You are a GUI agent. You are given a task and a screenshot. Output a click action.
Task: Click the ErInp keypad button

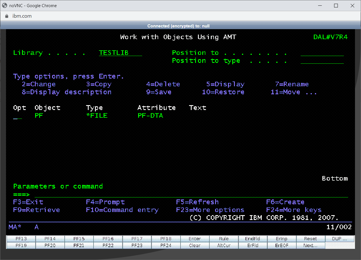(282, 239)
